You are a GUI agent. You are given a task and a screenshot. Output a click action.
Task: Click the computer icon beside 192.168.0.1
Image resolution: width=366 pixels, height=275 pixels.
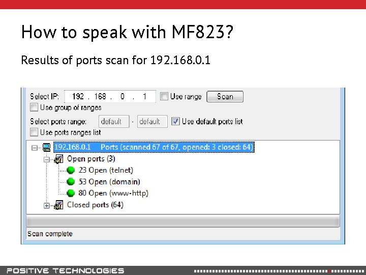(47, 148)
